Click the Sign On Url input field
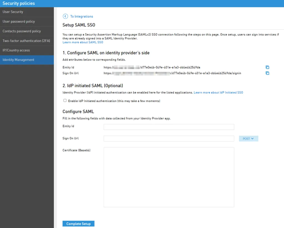Screen dimensions: 284x228 point(169,138)
